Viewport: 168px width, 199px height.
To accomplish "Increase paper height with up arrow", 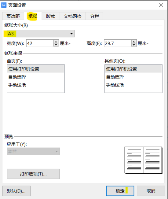I will (134, 42).
